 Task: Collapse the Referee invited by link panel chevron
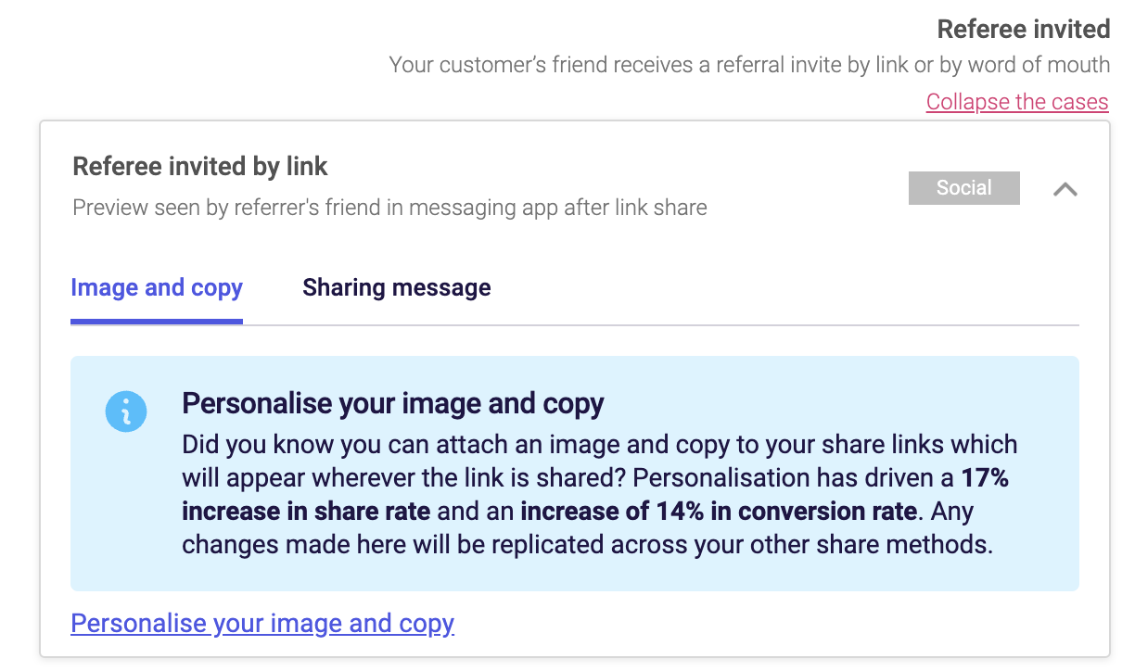(1065, 189)
